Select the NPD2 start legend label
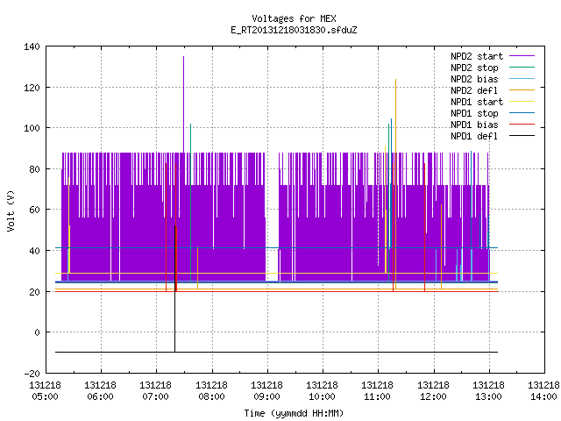 pyautogui.click(x=477, y=56)
